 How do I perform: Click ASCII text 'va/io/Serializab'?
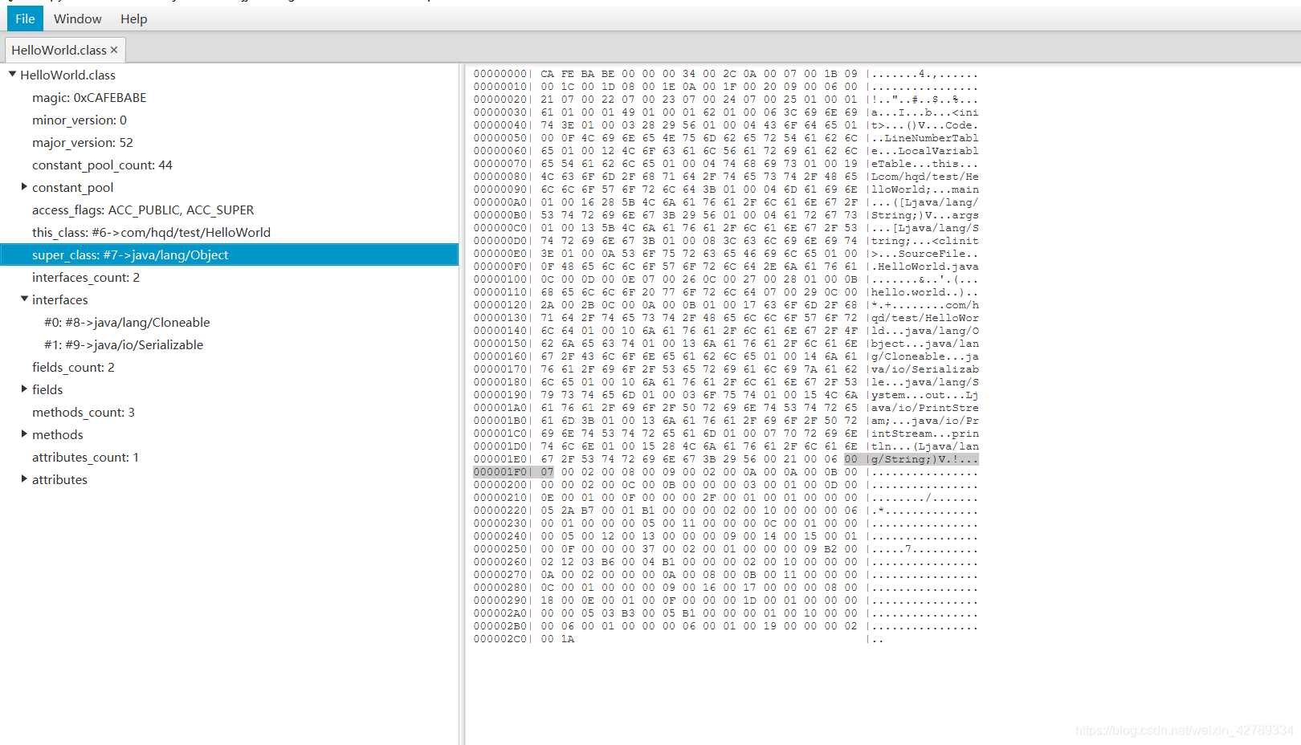coord(925,369)
